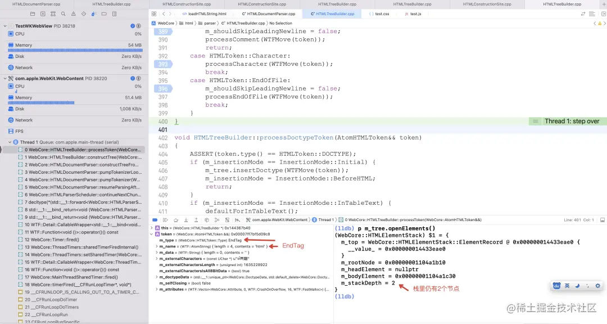Click the Simulate Location icon
Image resolution: width=607 pixels, height=324 pixels.
[x=237, y=220]
